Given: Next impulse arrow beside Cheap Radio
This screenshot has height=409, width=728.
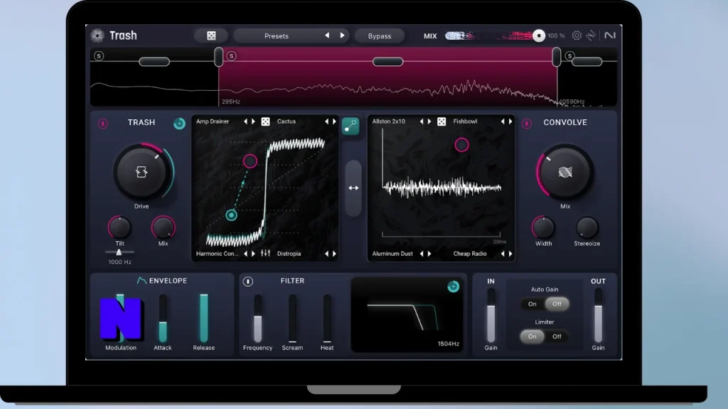Looking at the screenshot, I should [x=510, y=253].
